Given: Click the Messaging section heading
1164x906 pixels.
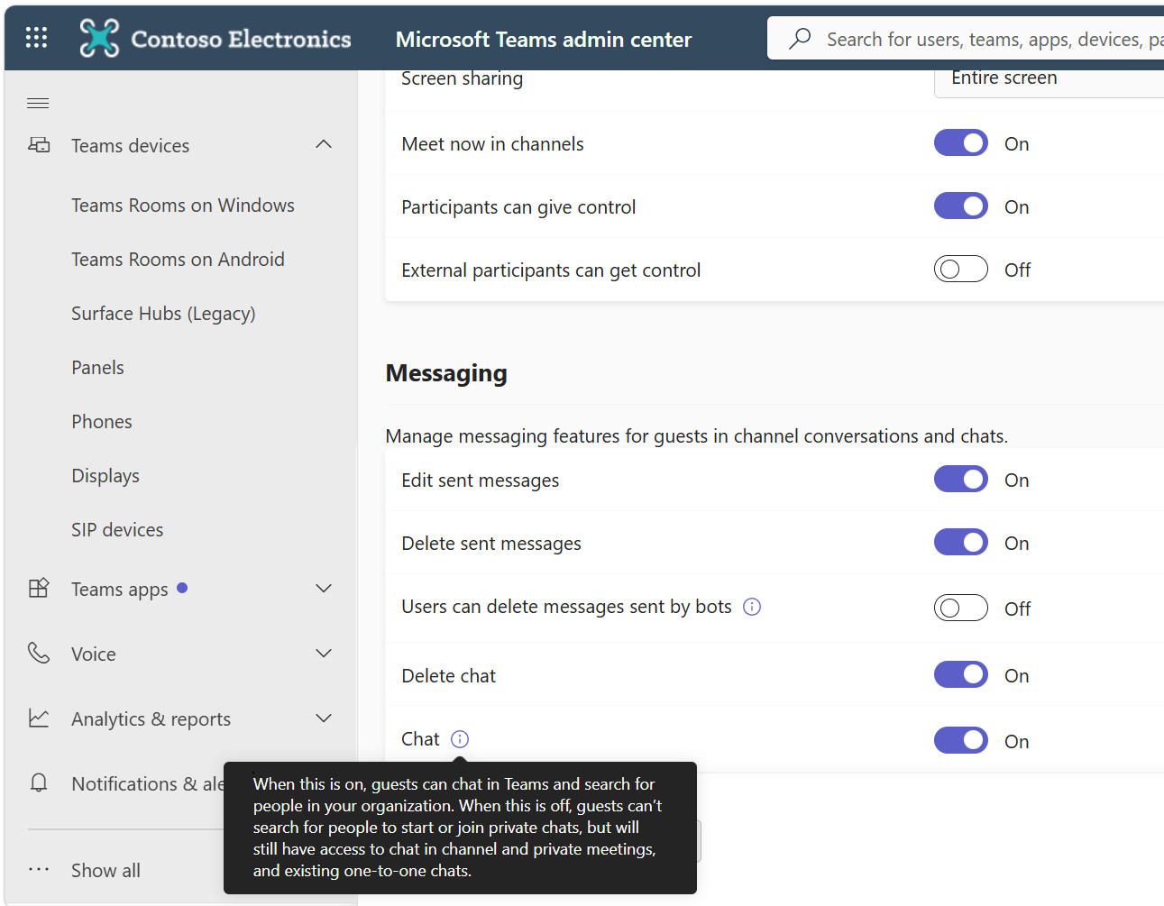Looking at the screenshot, I should click(x=446, y=373).
